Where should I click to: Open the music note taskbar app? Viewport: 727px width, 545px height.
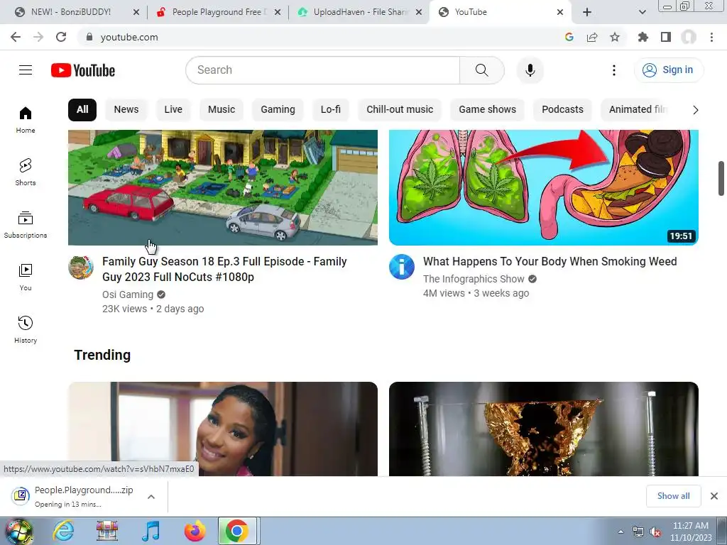[x=151, y=531]
